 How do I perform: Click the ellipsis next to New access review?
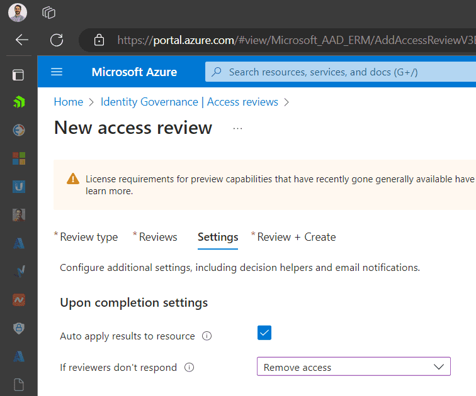237,128
